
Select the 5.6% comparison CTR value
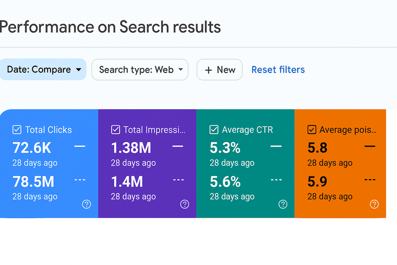(x=225, y=181)
